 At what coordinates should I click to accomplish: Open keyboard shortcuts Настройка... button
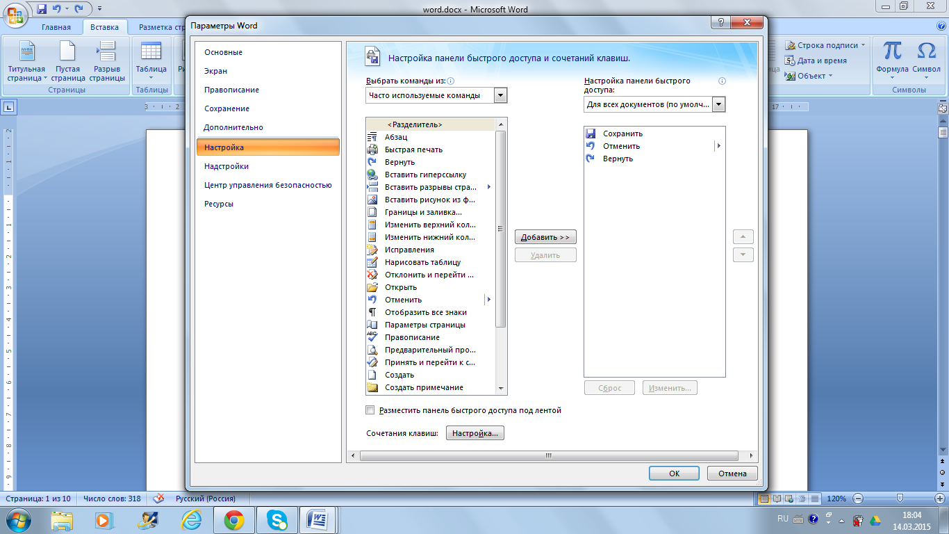pos(475,433)
